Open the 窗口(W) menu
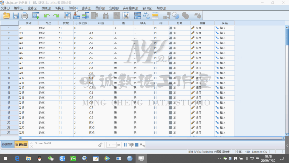The image size is (289, 163). point(147,8)
